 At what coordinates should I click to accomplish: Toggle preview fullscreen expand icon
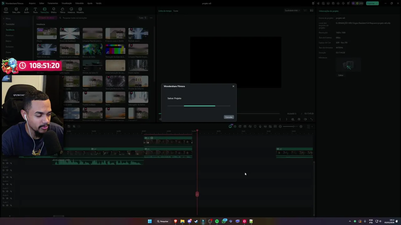[311, 119]
